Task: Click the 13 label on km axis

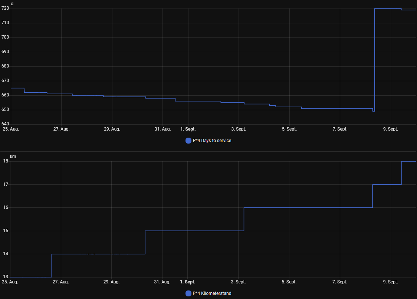Action: click(x=6, y=277)
